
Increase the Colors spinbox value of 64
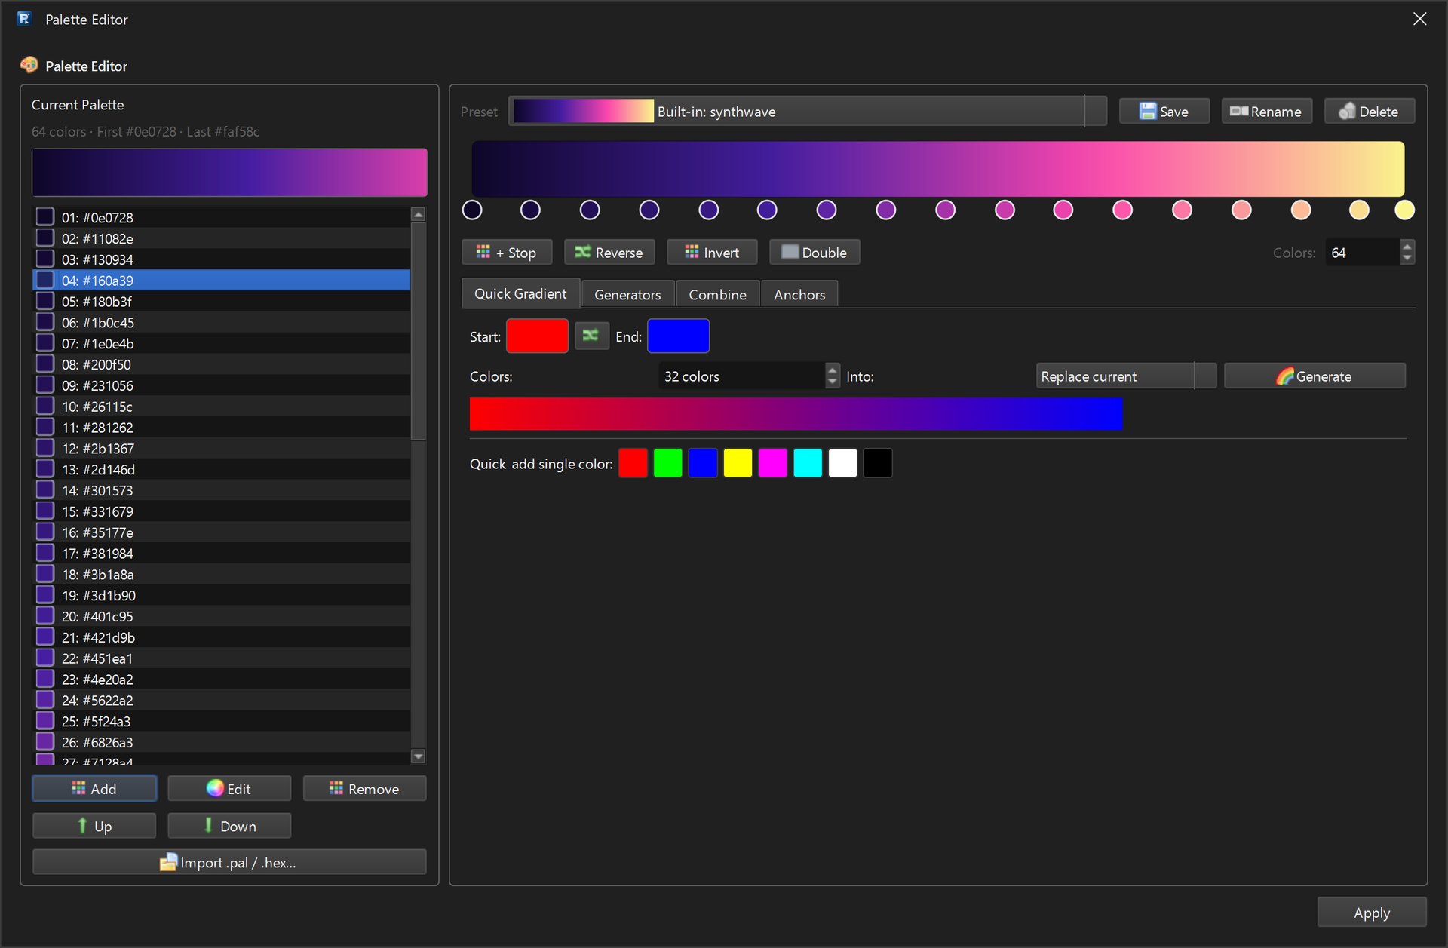[1407, 246]
